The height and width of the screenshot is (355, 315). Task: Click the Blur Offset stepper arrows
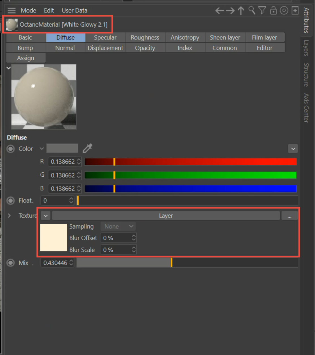(134, 238)
